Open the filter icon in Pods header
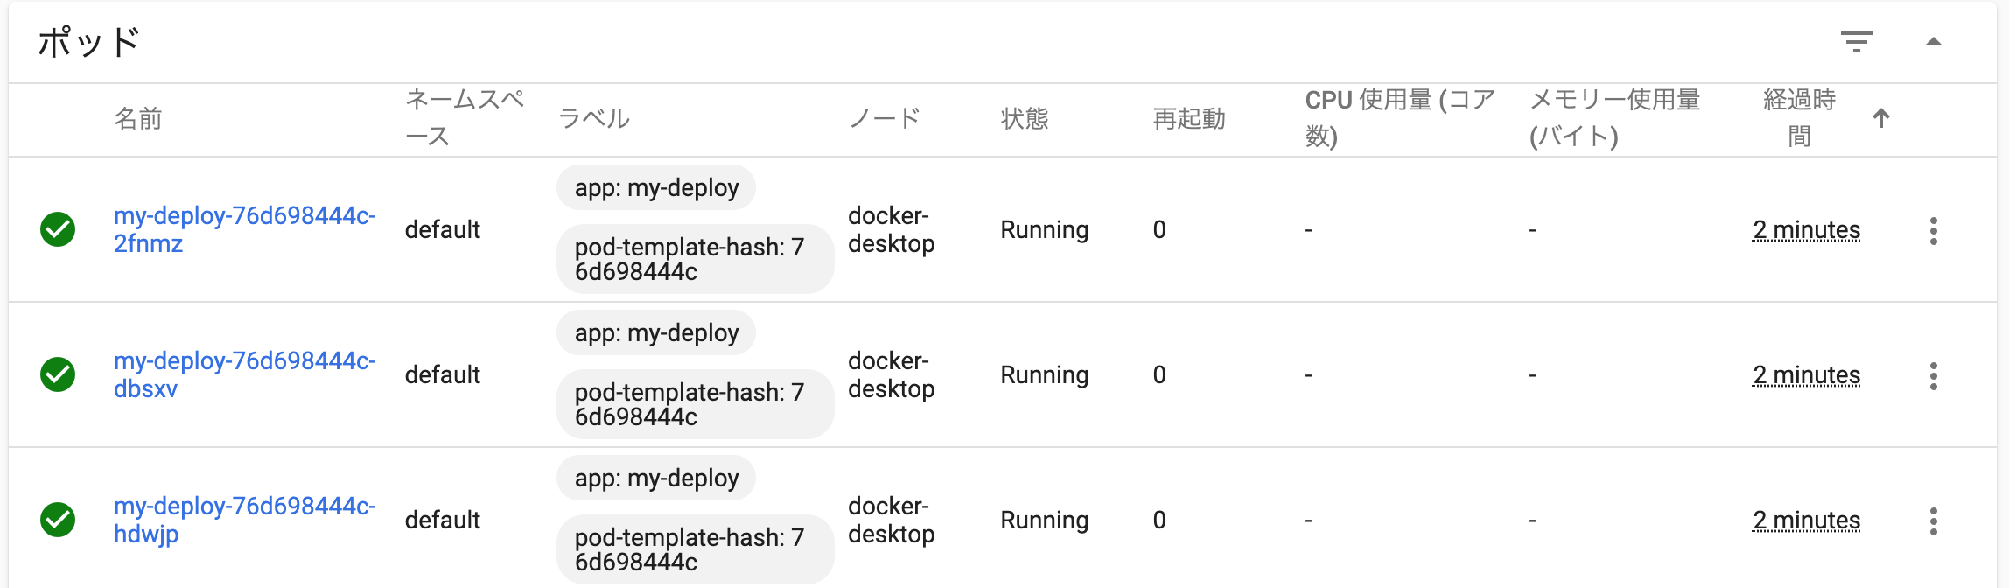Screen dimensions: 2009x588 click(x=1856, y=41)
